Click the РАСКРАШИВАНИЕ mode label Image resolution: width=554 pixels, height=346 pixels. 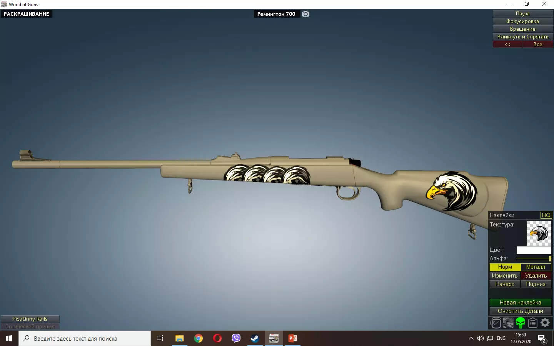click(x=27, y=14)
